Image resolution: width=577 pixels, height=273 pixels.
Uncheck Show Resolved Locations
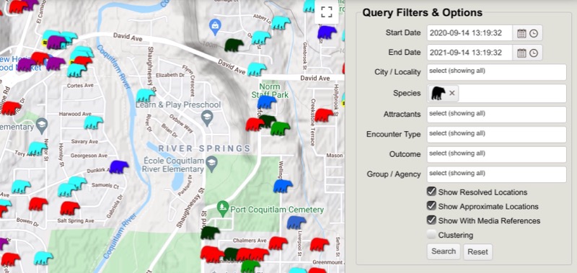tap(431, 192)
